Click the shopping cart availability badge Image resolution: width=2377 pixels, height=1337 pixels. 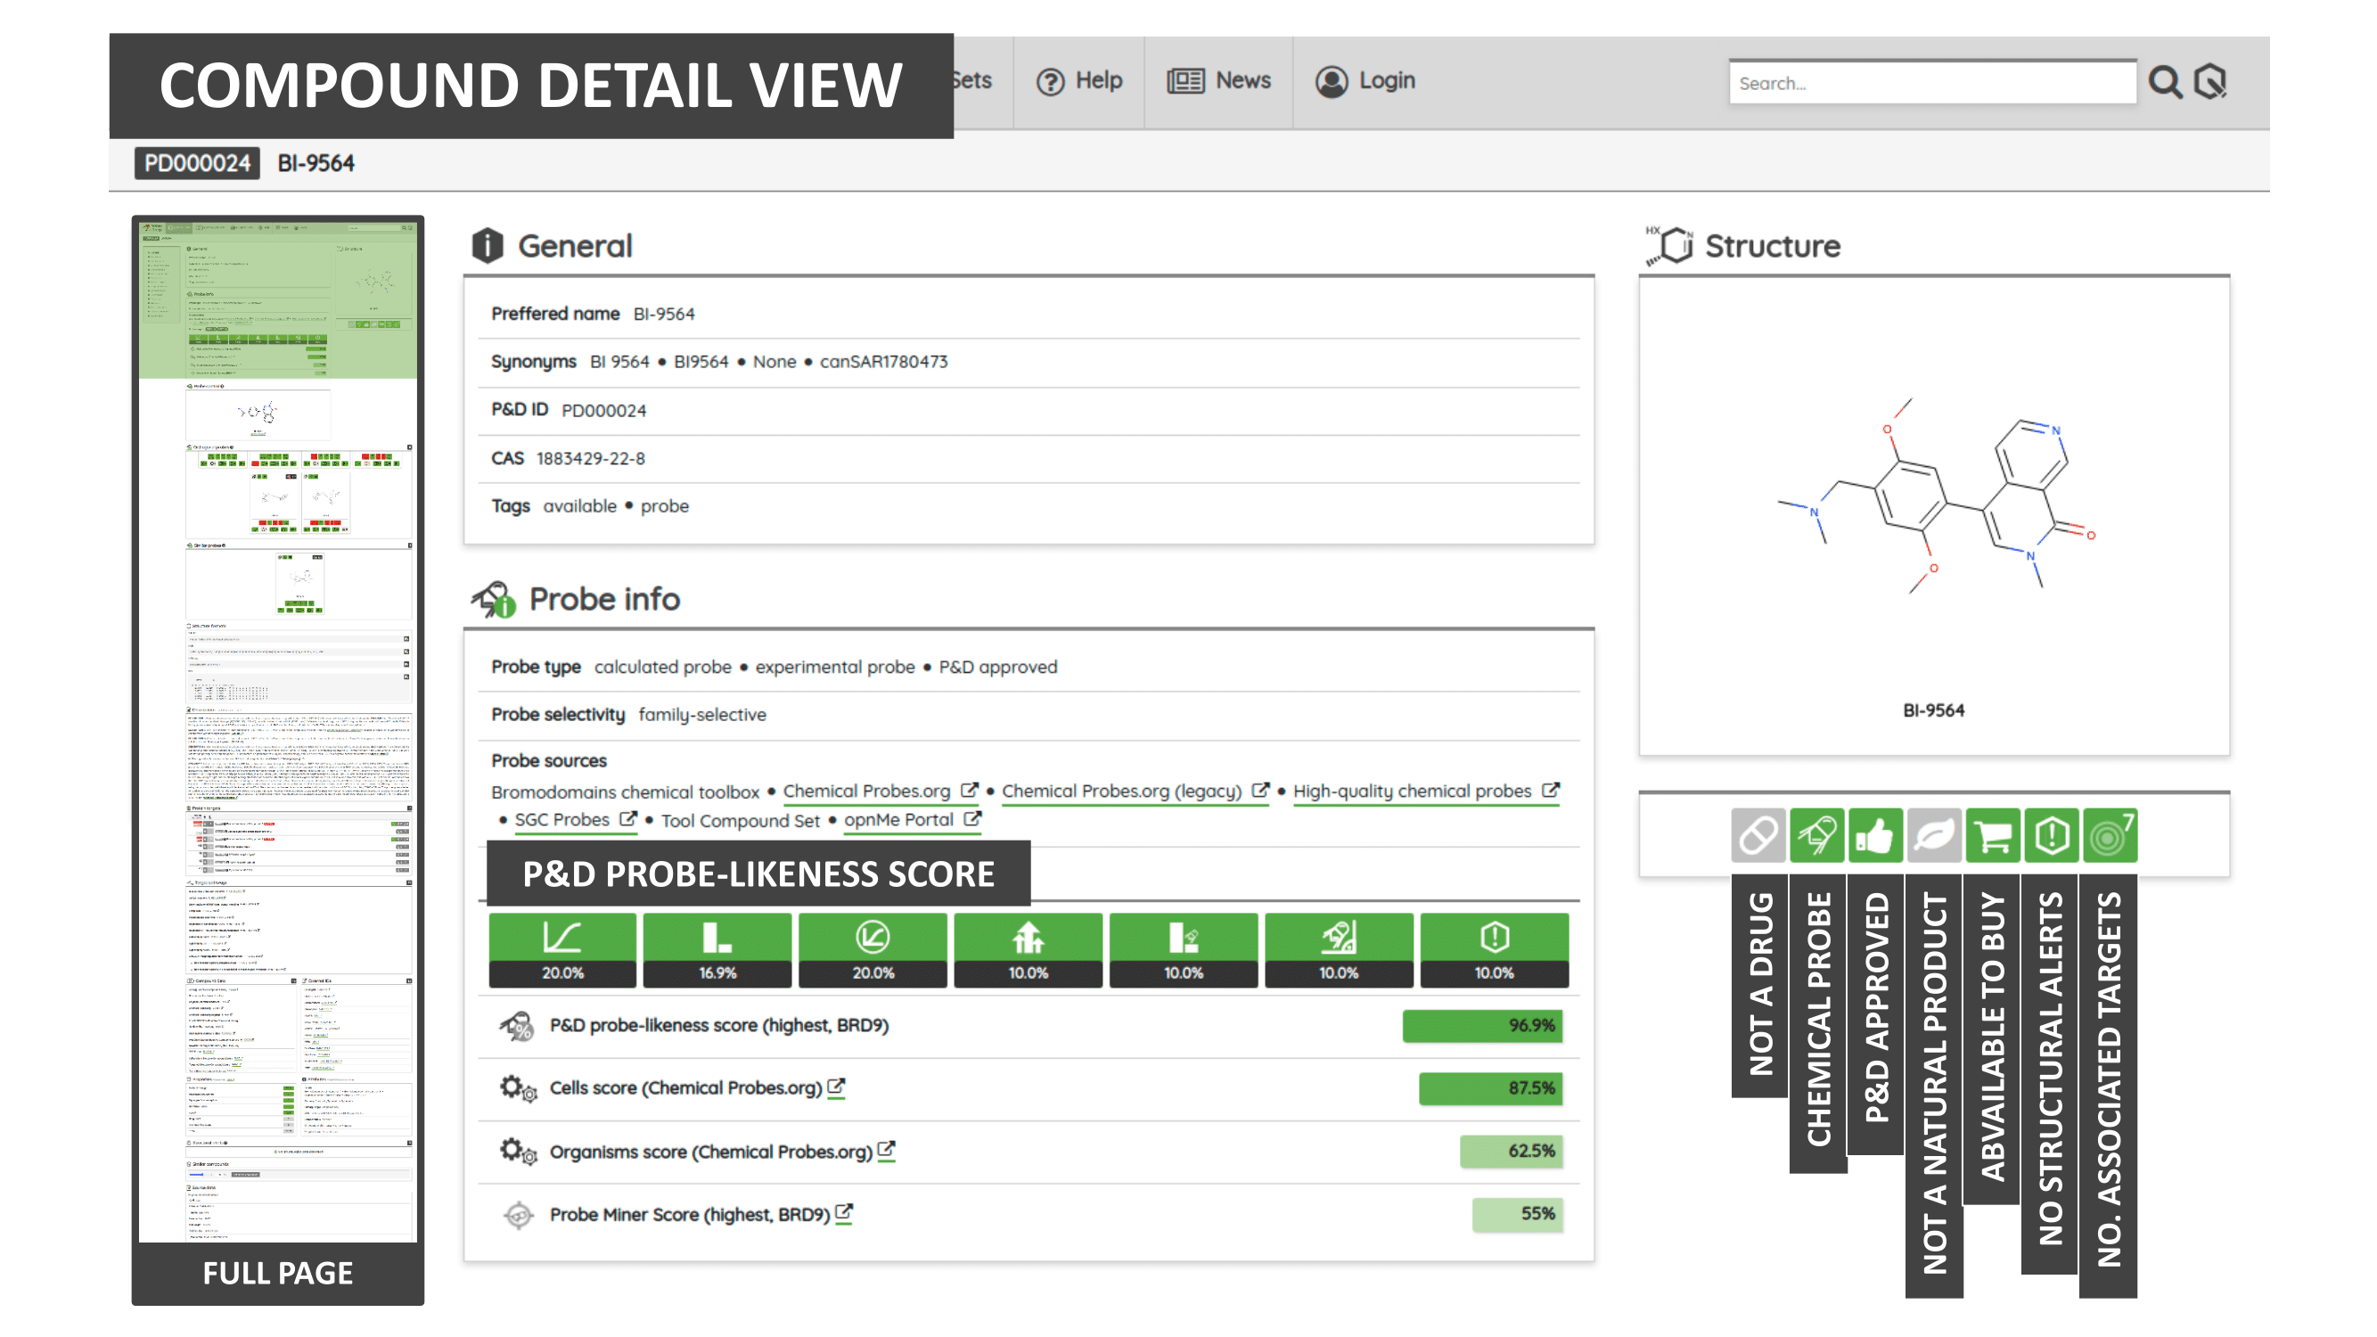point(1992,836)
